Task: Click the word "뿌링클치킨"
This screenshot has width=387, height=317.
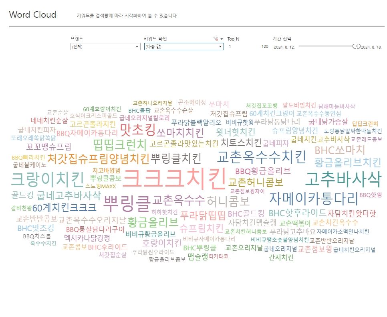Action: pos(176,159)
